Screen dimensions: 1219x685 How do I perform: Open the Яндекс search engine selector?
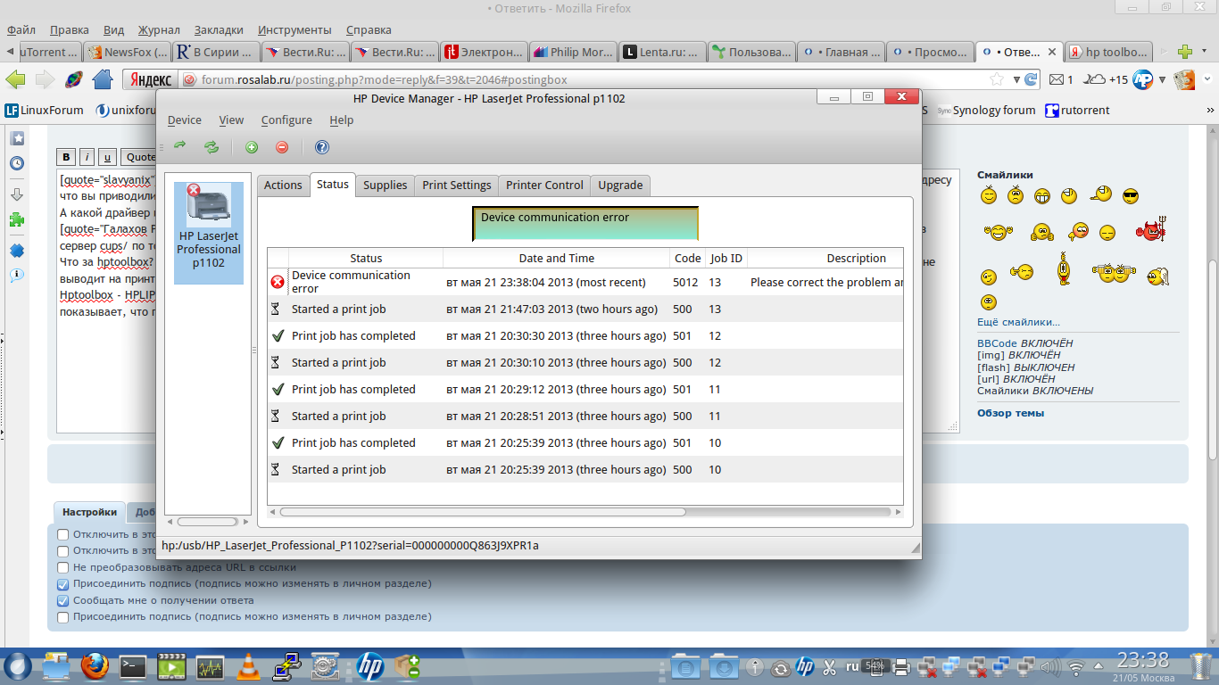pyautogui.click(x=151, y=79)
